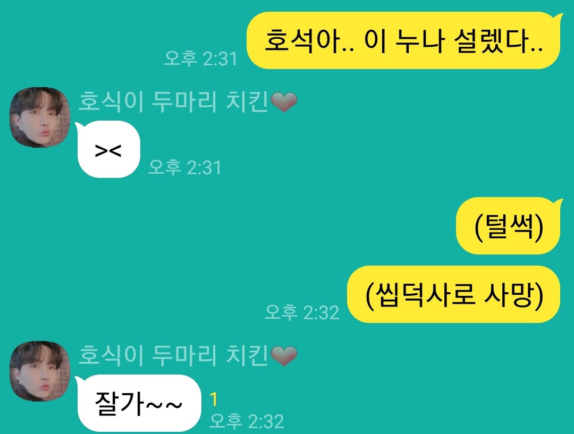
Task: Click the yellow unread count 1
Action: 214,399
